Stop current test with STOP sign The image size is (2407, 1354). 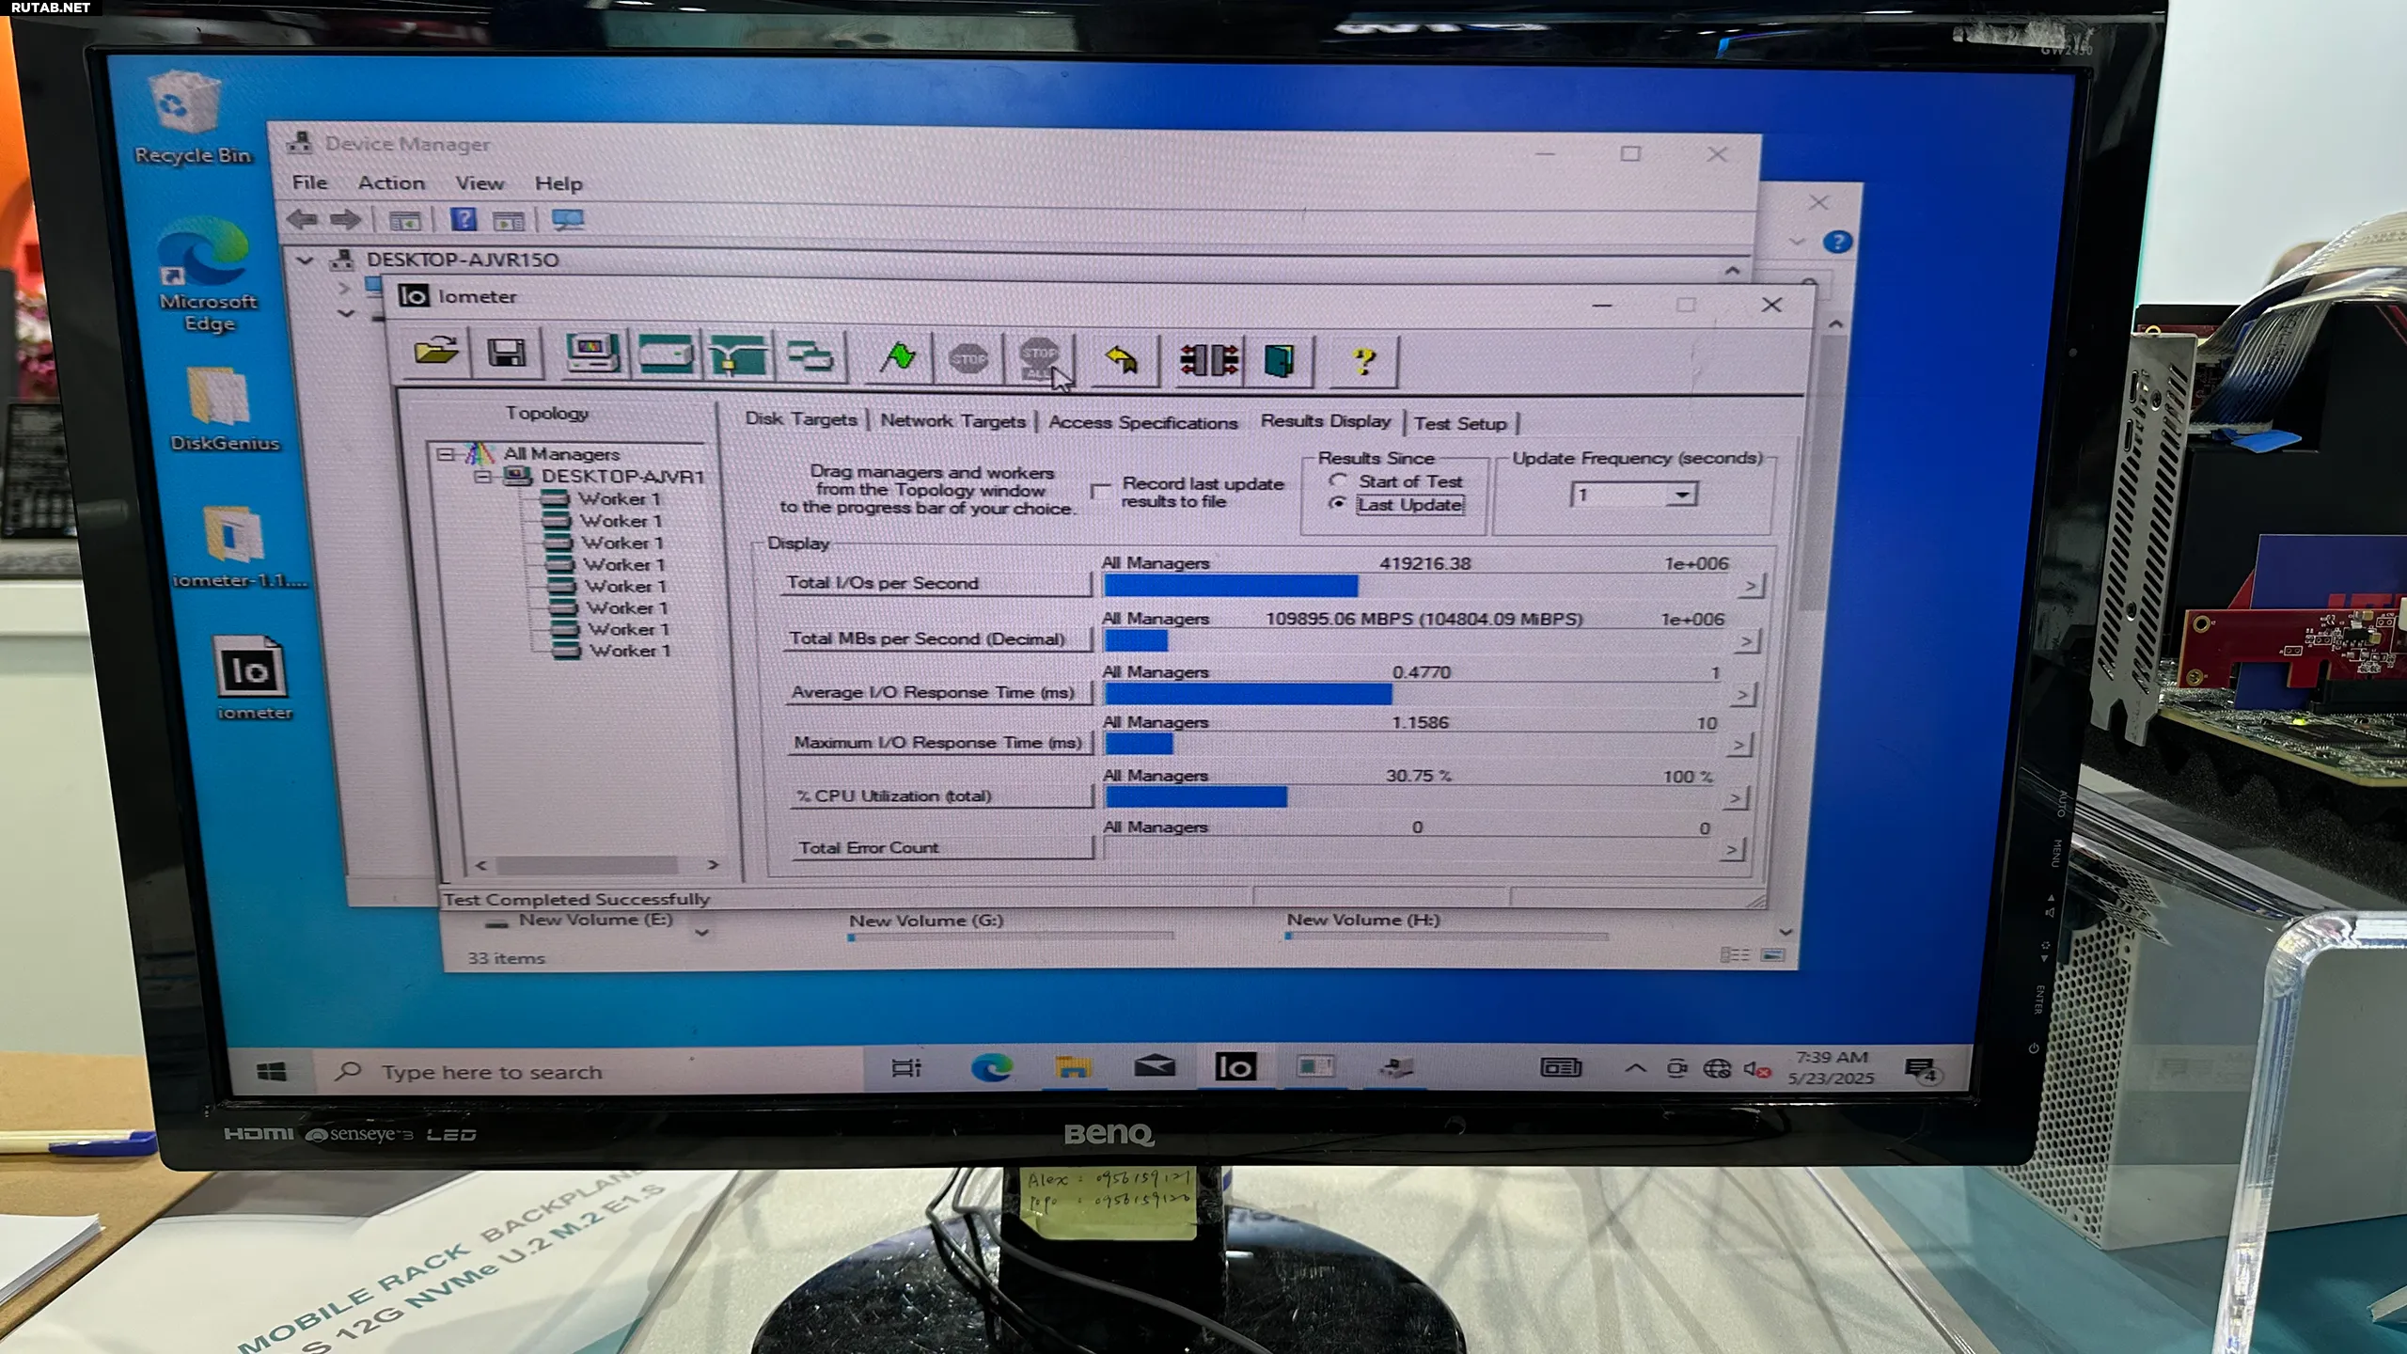pos(968,359)
